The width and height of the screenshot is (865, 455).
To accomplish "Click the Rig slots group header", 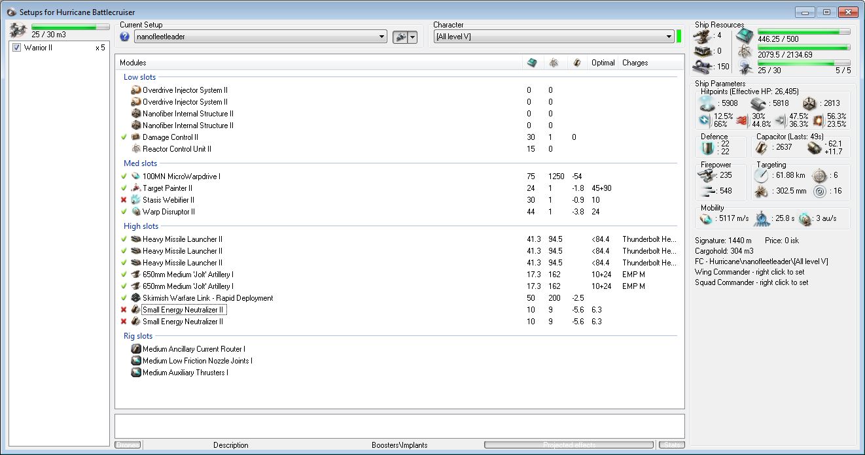I will click(138, 336).
